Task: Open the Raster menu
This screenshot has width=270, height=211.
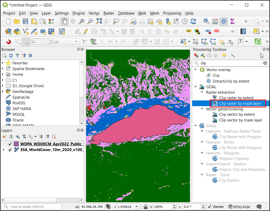Action: pyautogui.click(x=109, y=13)
